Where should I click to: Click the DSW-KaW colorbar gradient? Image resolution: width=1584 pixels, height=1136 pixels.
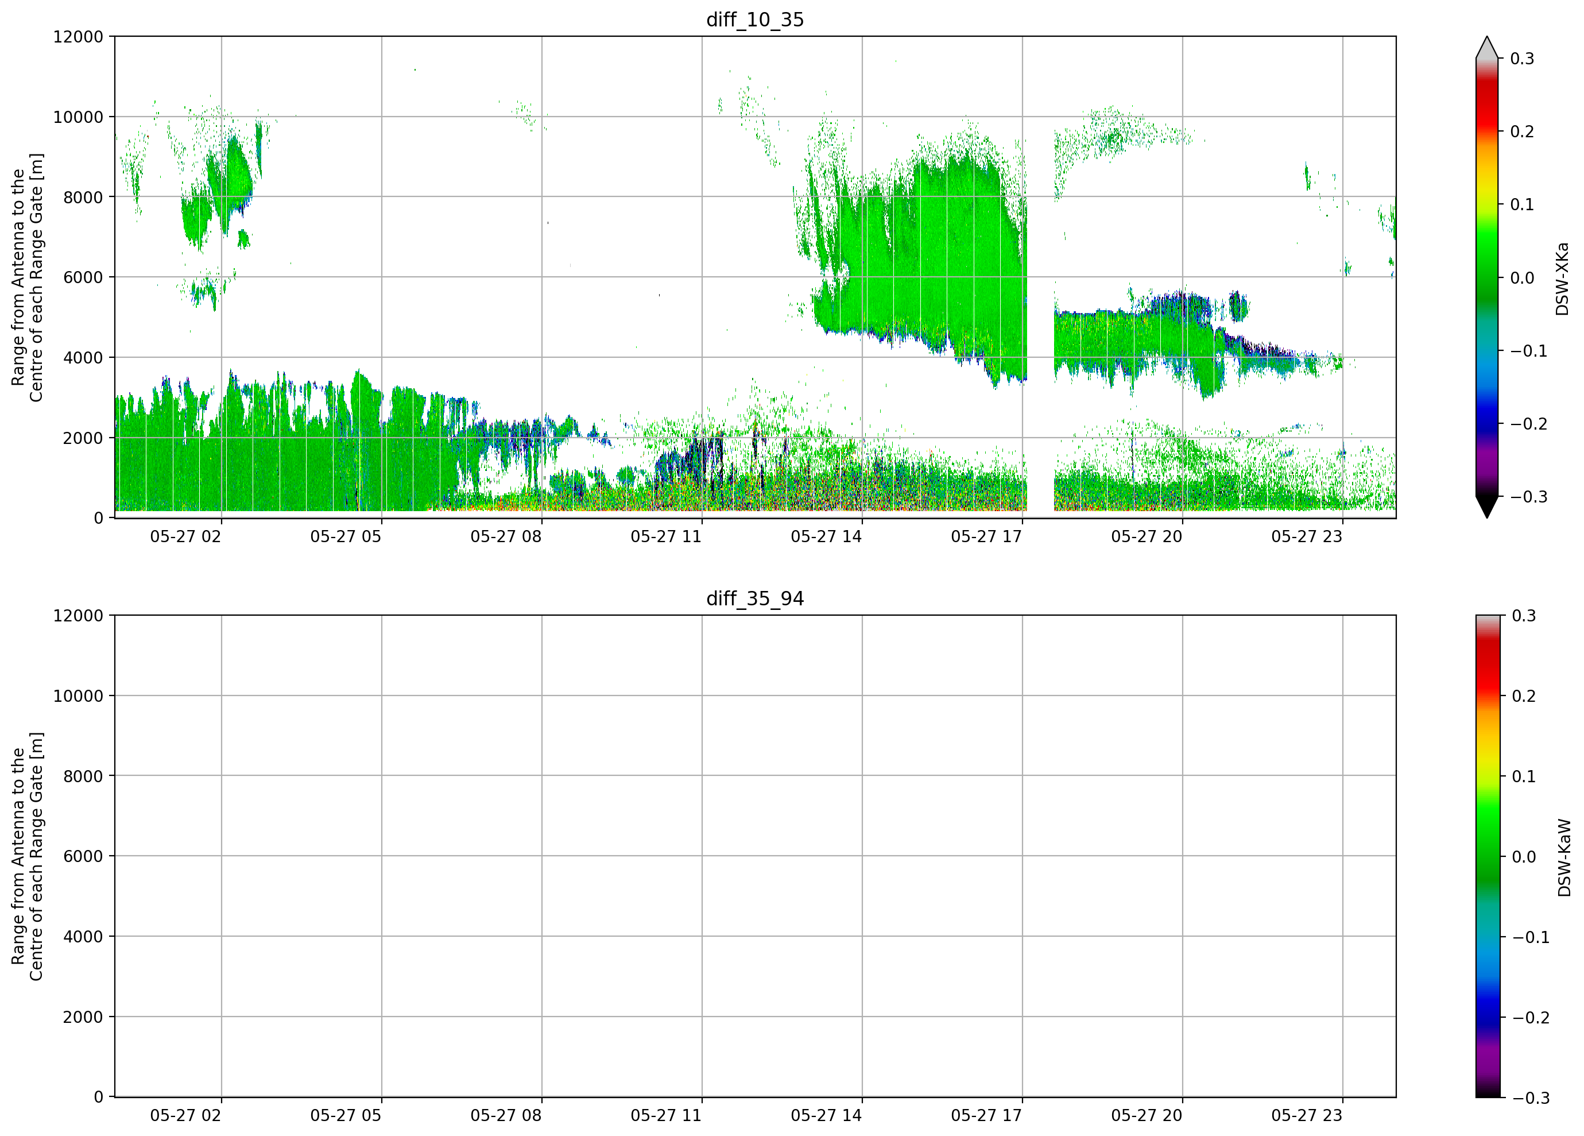[x=1487, y=856]
